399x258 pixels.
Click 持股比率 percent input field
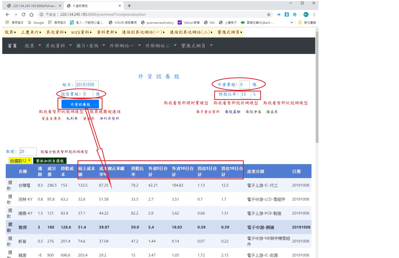coord(246,94)
